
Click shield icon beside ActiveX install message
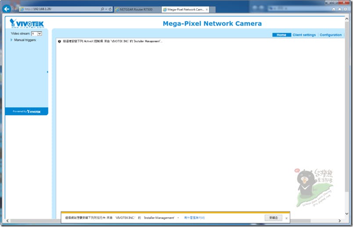(59, 41)
